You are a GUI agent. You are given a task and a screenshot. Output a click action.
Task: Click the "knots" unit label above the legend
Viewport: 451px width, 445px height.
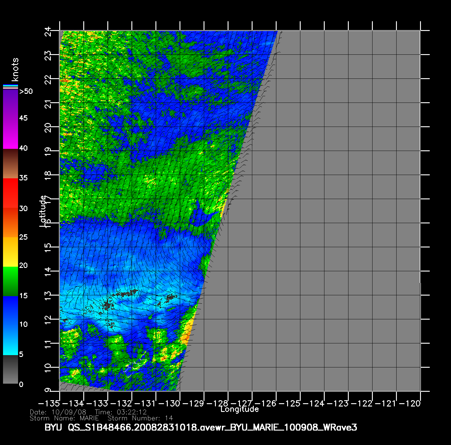pyautogui.click(x=15, y=70)
